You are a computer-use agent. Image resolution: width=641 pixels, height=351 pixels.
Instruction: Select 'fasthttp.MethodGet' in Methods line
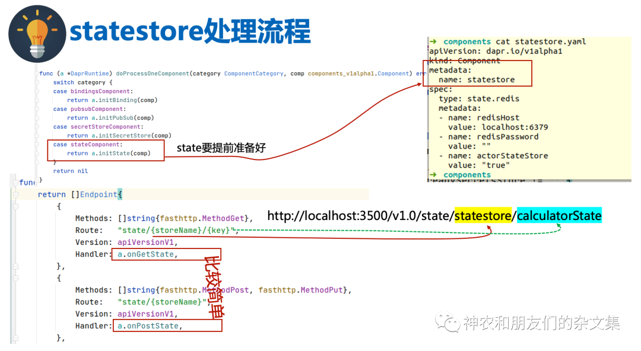(x=202, y=219)
